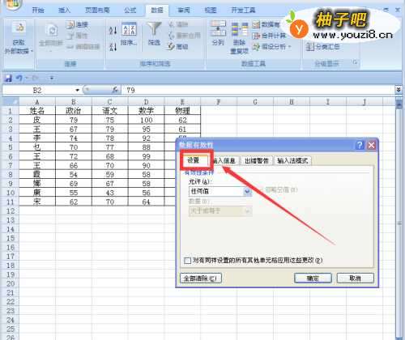Expand the formula bar chevron
This screenshot has height=340, width=405.
pyautogui.click(x=398, y=89)
